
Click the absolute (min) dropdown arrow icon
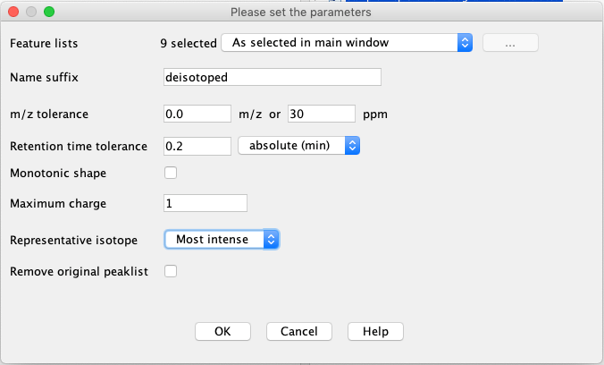pos(352,145)
